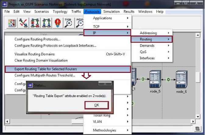Click the node_5 label

[155, 91]
